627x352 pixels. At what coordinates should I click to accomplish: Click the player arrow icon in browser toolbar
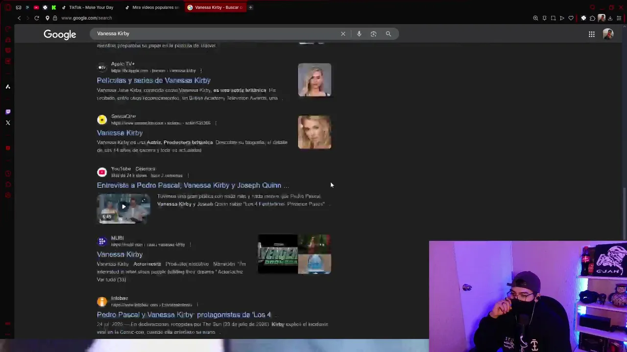[x=562, y=18]
